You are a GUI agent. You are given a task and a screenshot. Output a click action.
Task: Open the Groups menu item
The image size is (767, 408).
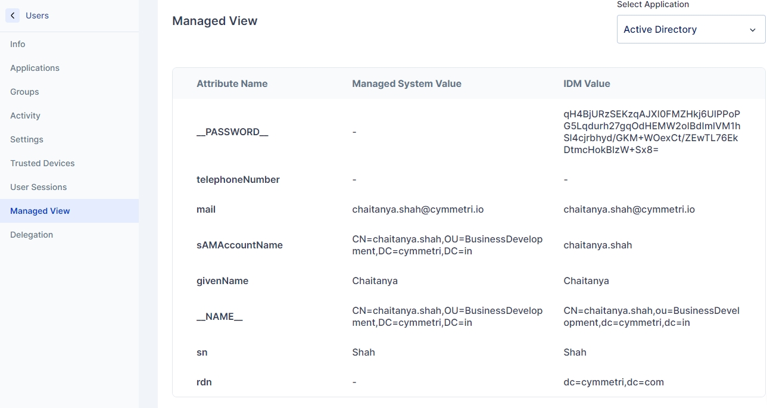pyautogui.click(x=24, y=92)
